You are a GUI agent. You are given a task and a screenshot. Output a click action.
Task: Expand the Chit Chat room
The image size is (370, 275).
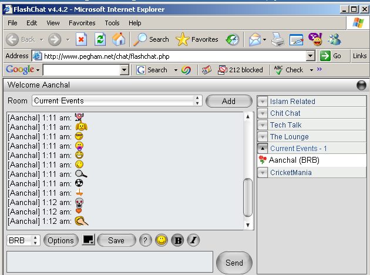pyautogui.click(x=263, y=113)
